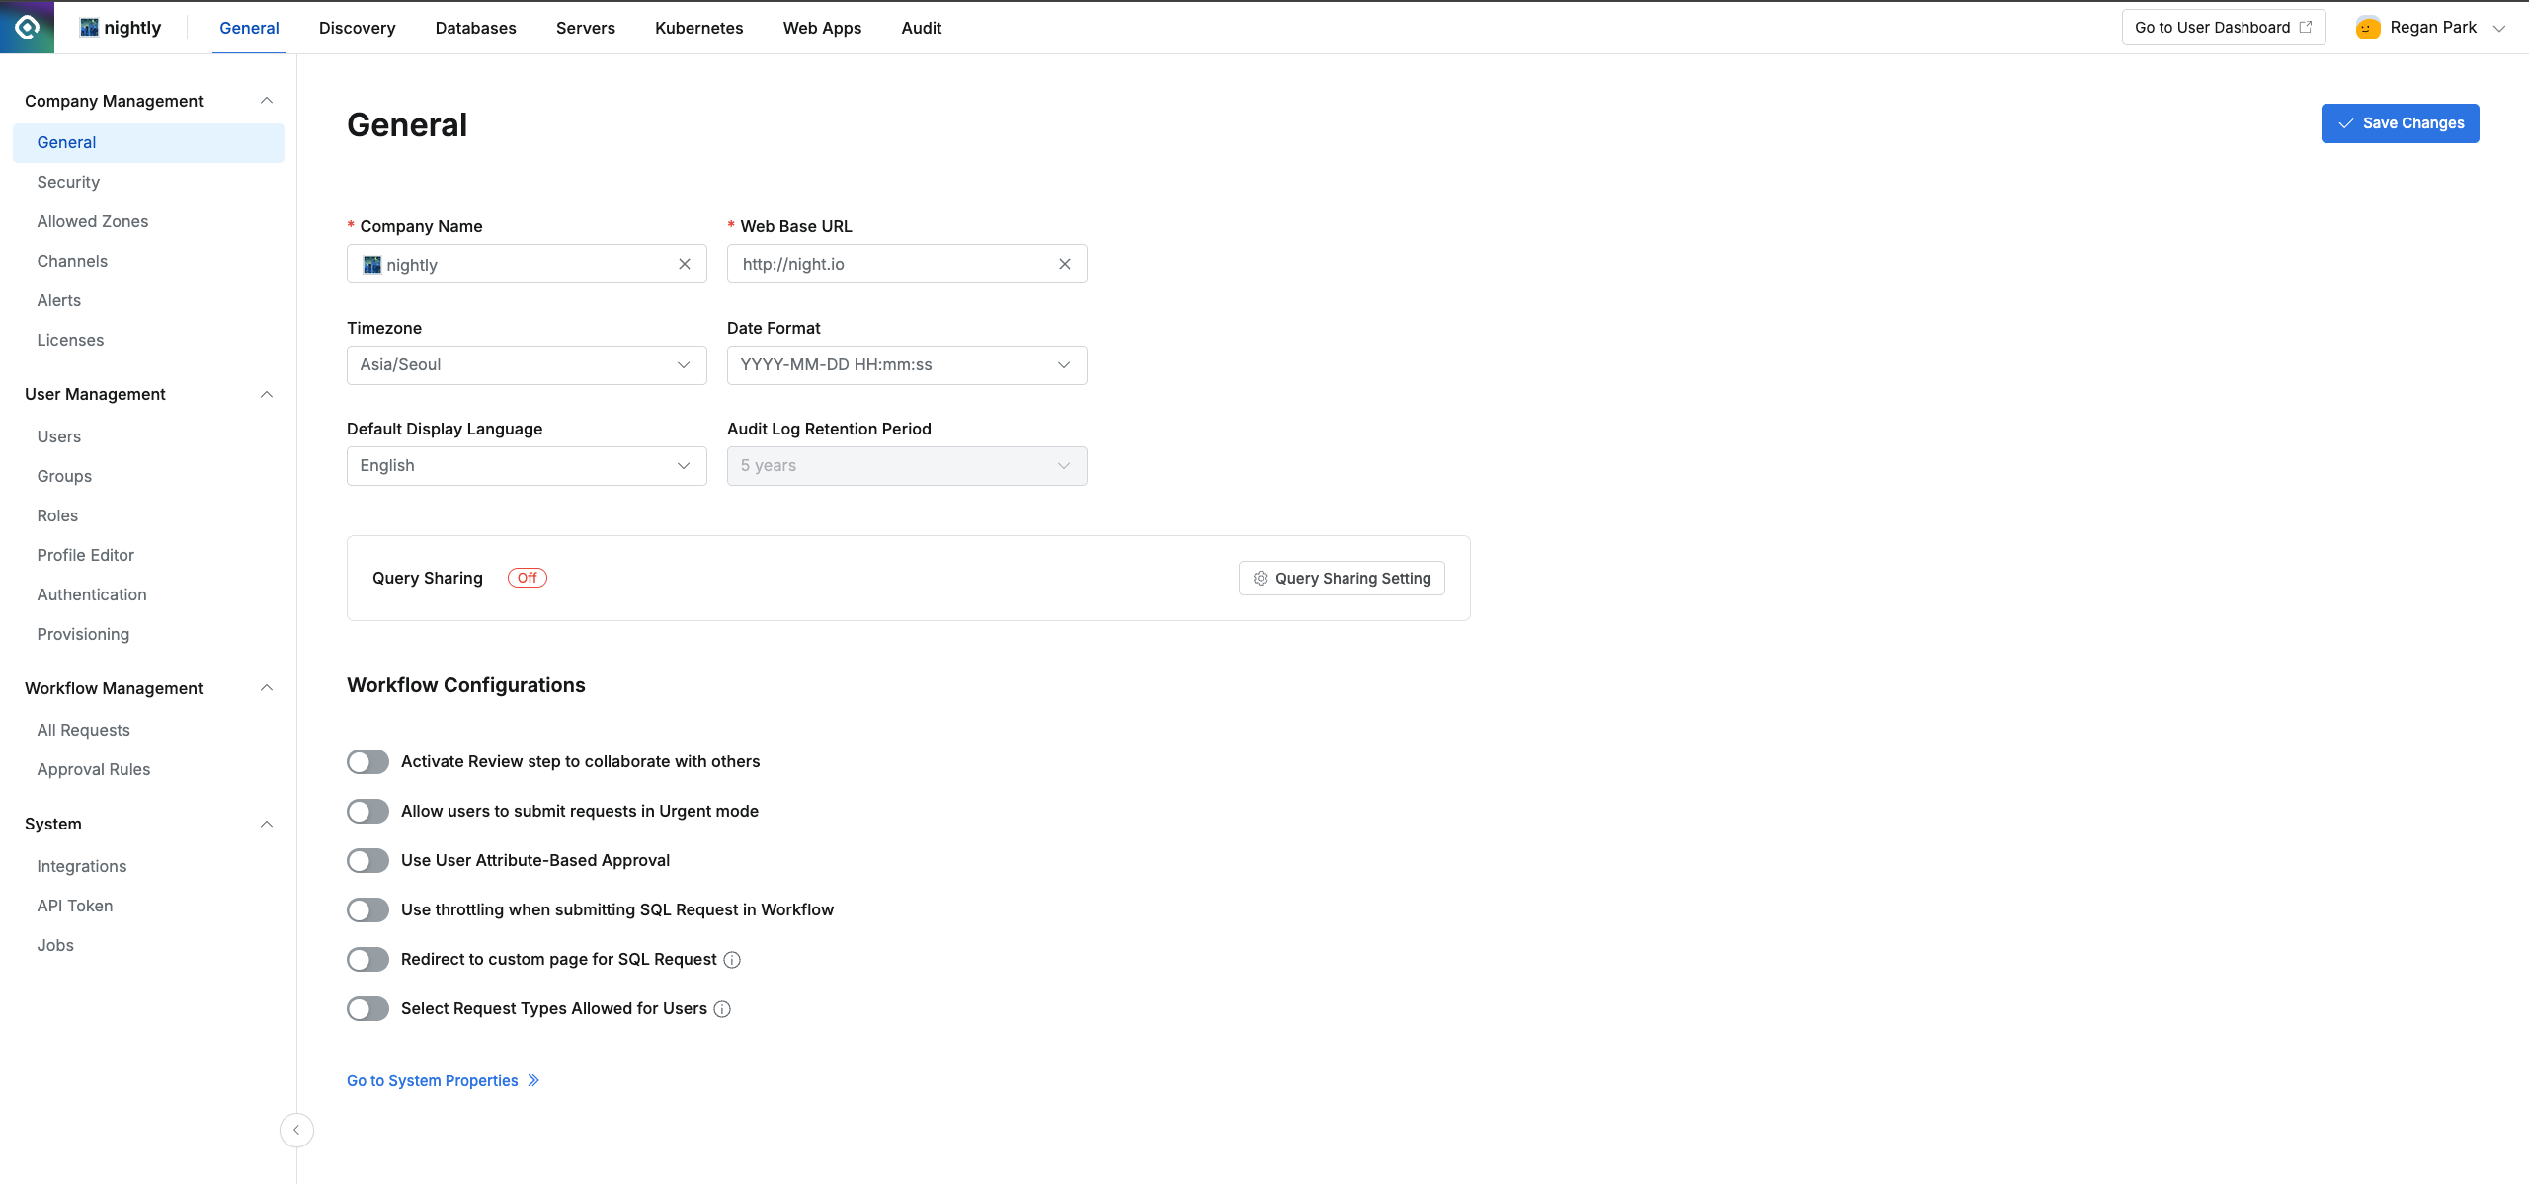Click info icon next to Redirect to custom page
Image resolution: width=2529 pixels, height=1184 pixels.
[x=732, y=960]
